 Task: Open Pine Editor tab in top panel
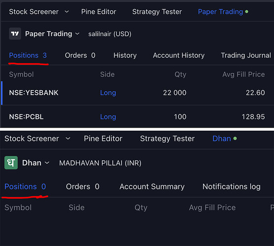coord(99,12)
